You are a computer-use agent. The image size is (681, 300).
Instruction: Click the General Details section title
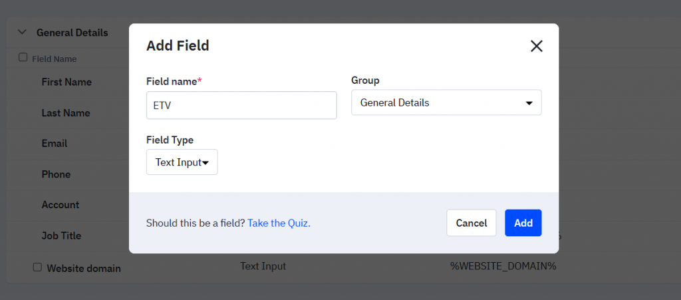[72, 32]
